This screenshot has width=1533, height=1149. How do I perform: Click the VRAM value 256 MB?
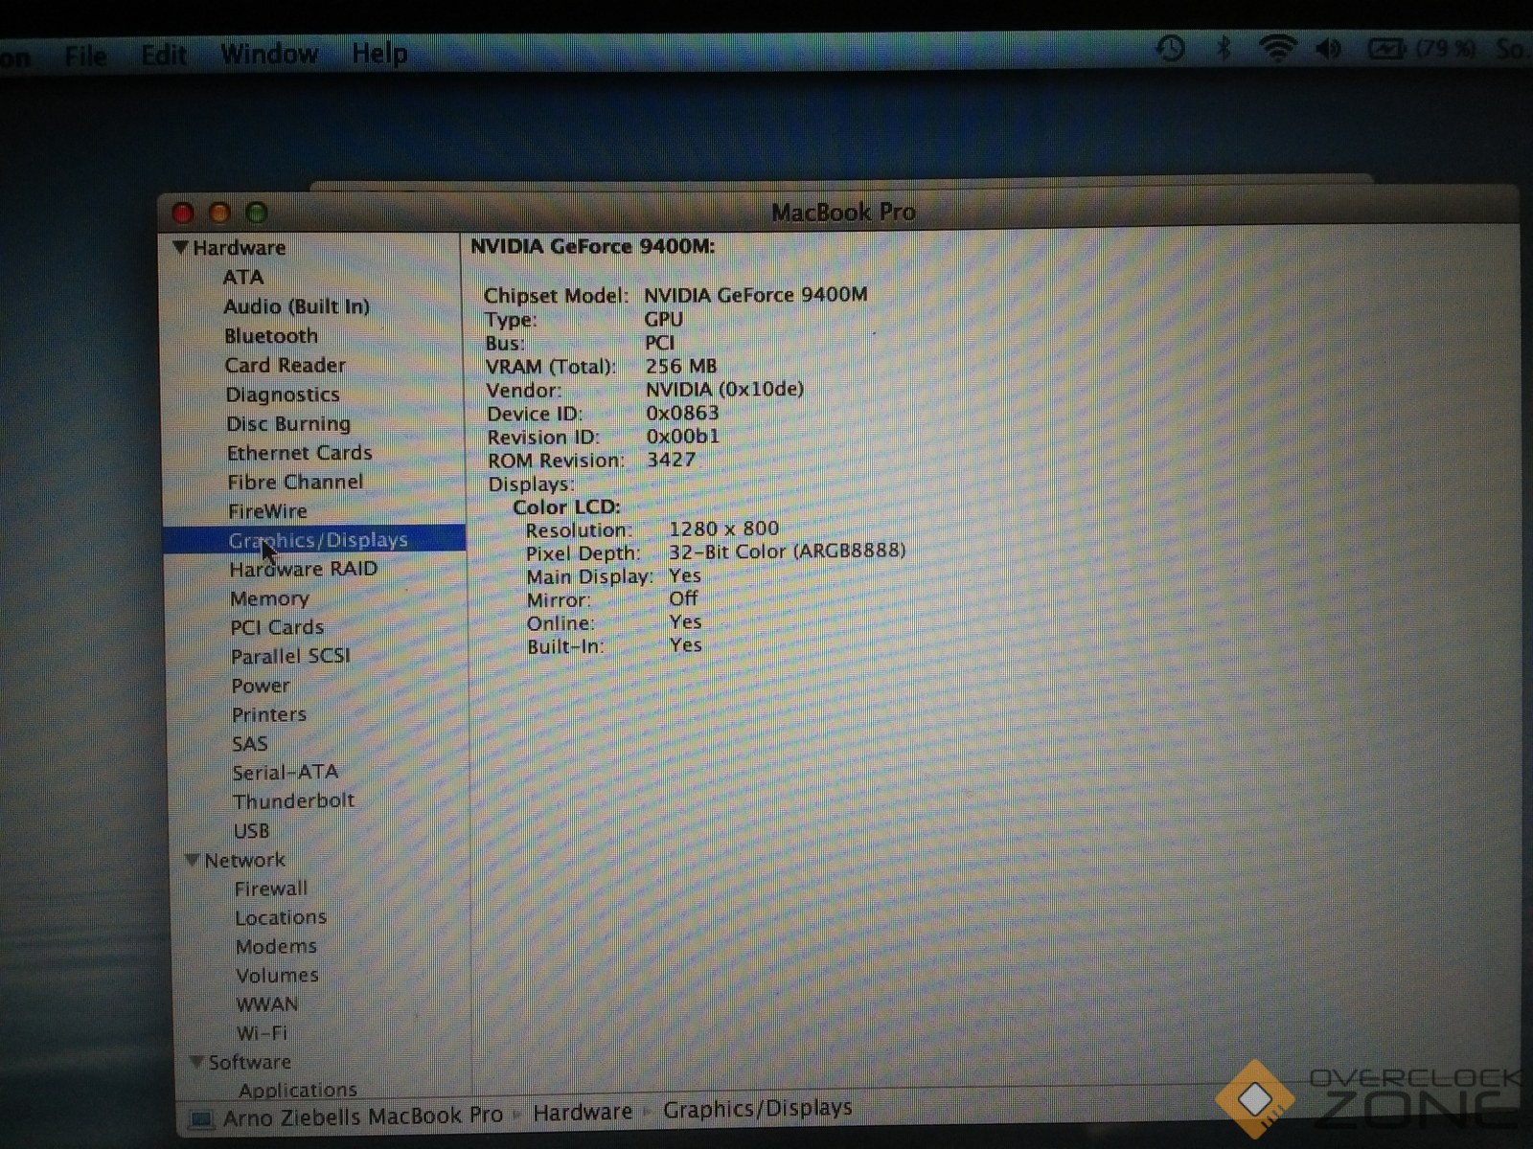click(x=680, y=366)
